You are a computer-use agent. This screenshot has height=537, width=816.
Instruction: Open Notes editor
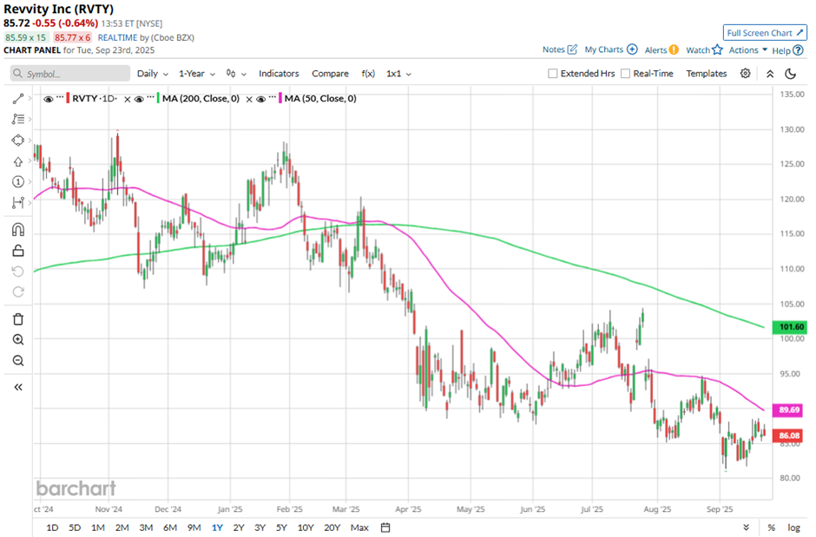click(559, 49)
